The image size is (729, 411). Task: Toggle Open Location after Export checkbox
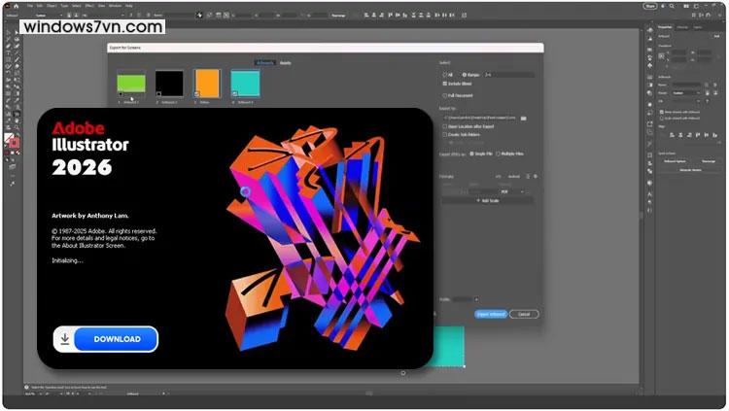(x=444, y=126)
